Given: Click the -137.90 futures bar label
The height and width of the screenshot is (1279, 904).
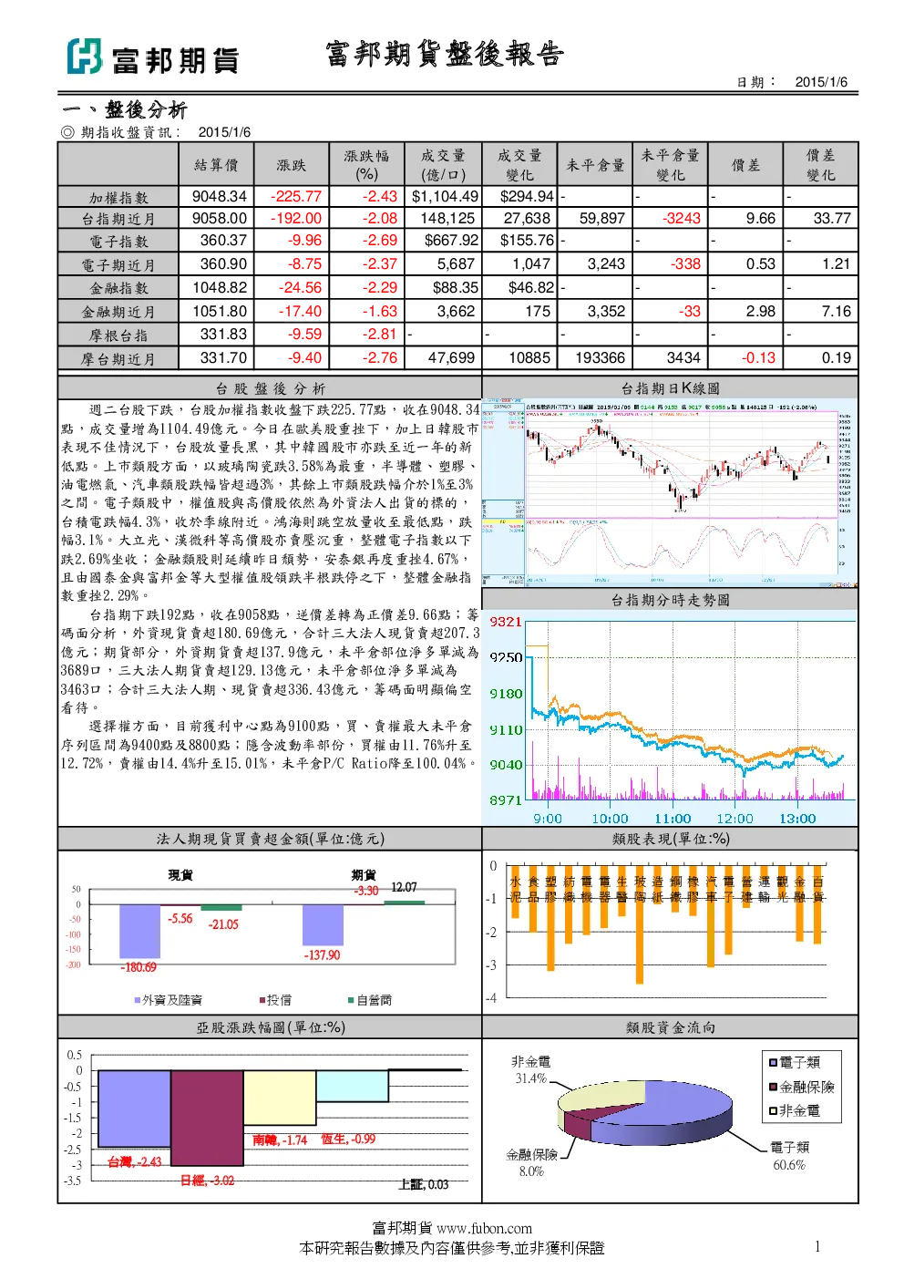Looking at the screenshot, I should [x=322, y=954].
